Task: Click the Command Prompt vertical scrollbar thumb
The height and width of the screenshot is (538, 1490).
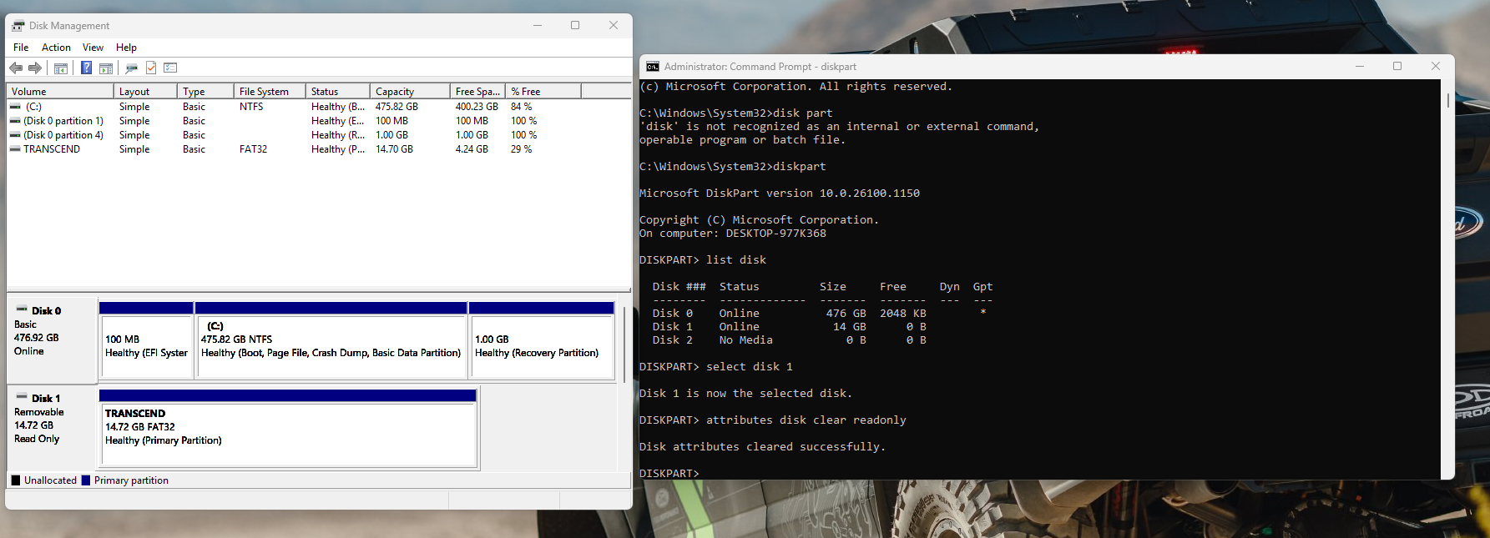Action: click(x=1447, y=100)
